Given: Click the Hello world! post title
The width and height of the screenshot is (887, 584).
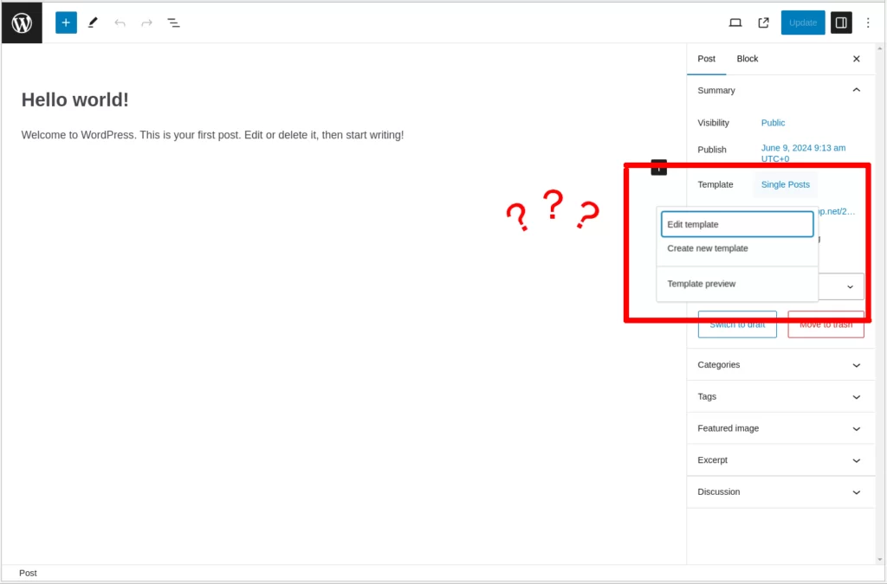Looking at the screenshot, I should tap(75, 99).
